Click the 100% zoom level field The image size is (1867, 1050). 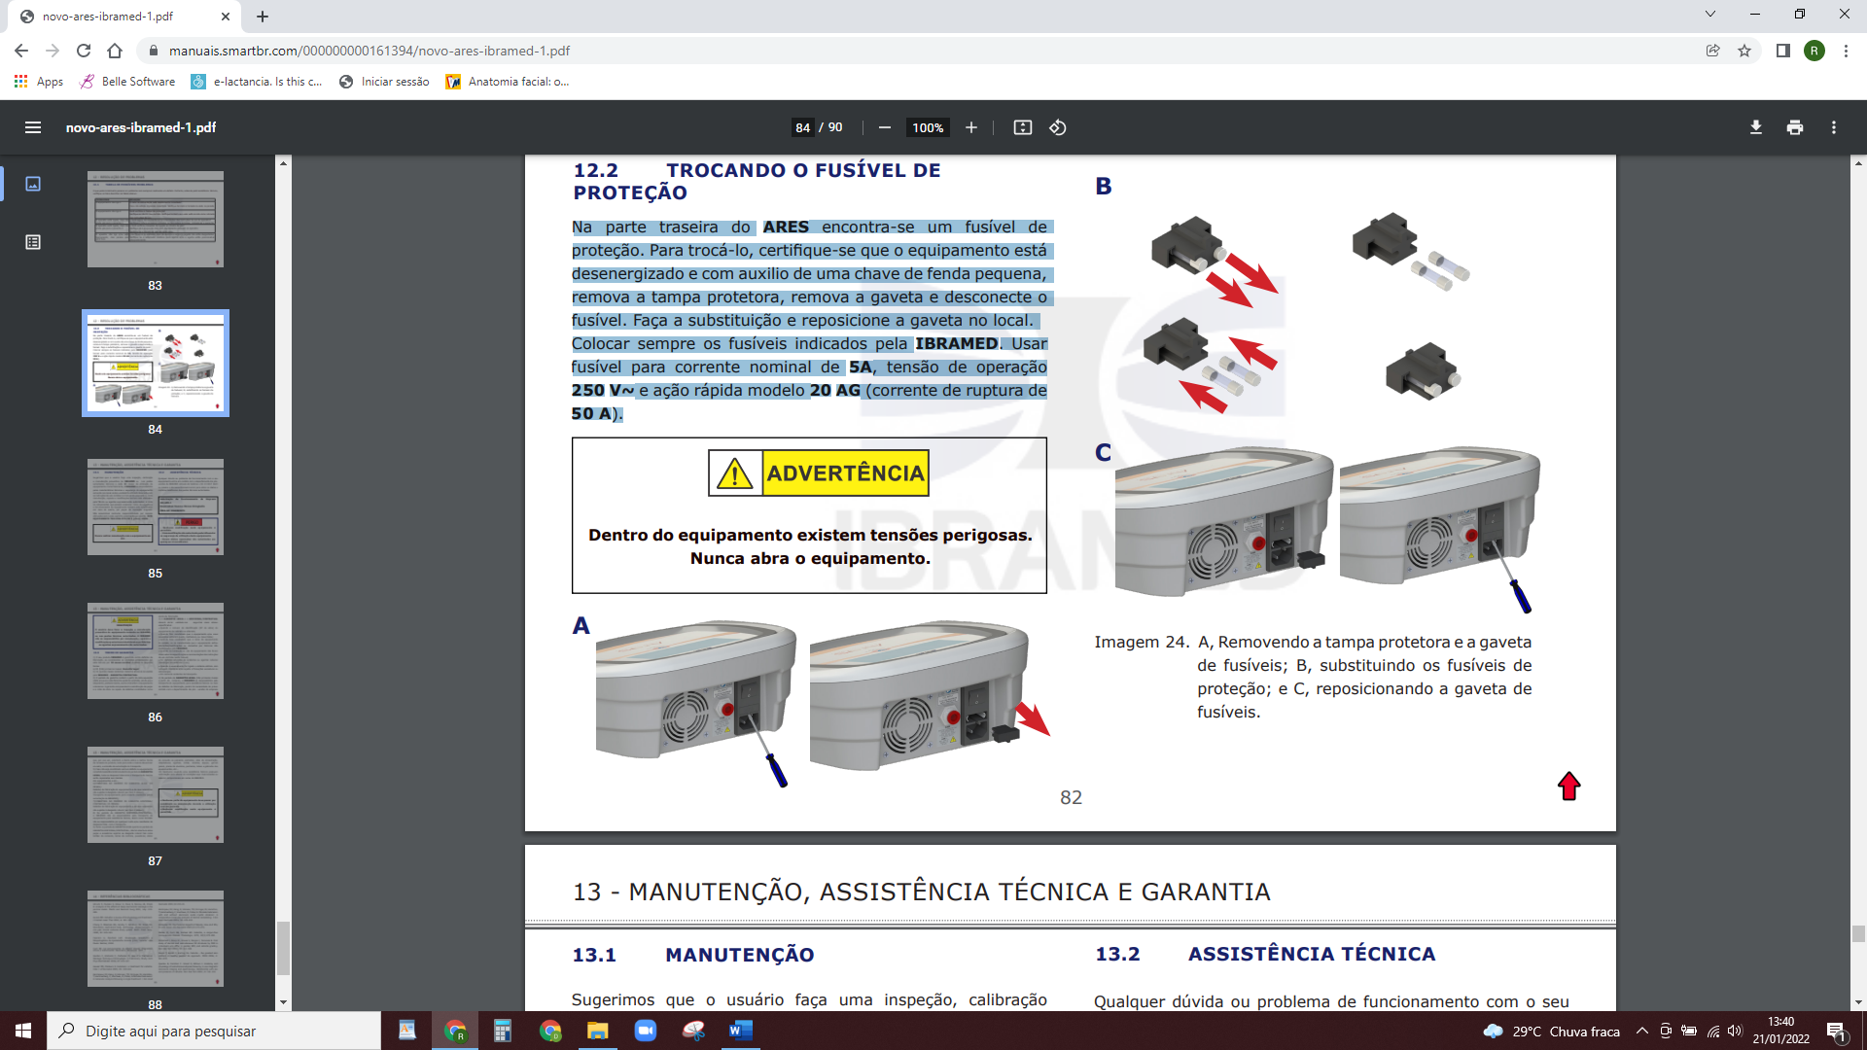click(x=928, y=127)
